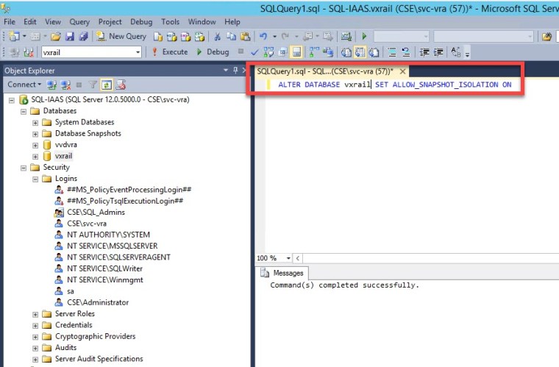The image size is (559, 367).
Task: Click the Increase Indent icon
Action: (x=438, y=52)
